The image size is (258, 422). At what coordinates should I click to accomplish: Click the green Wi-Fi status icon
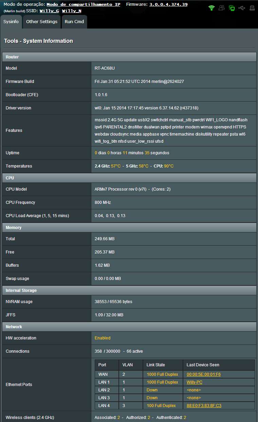211,8
